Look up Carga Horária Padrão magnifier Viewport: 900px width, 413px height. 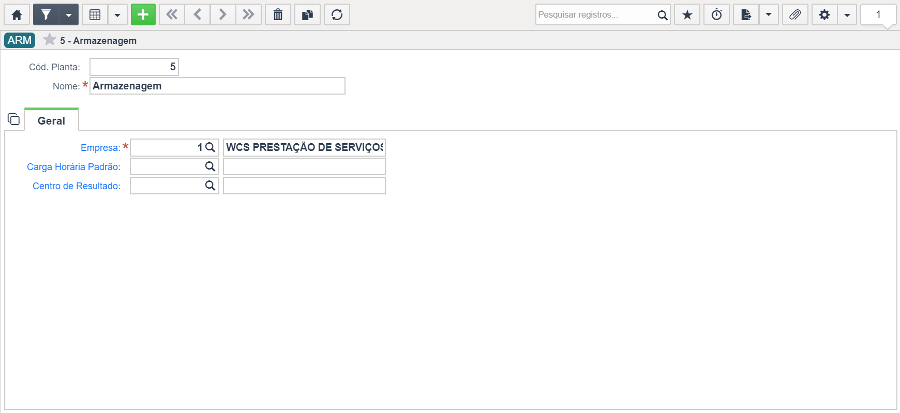click(210, 166)
